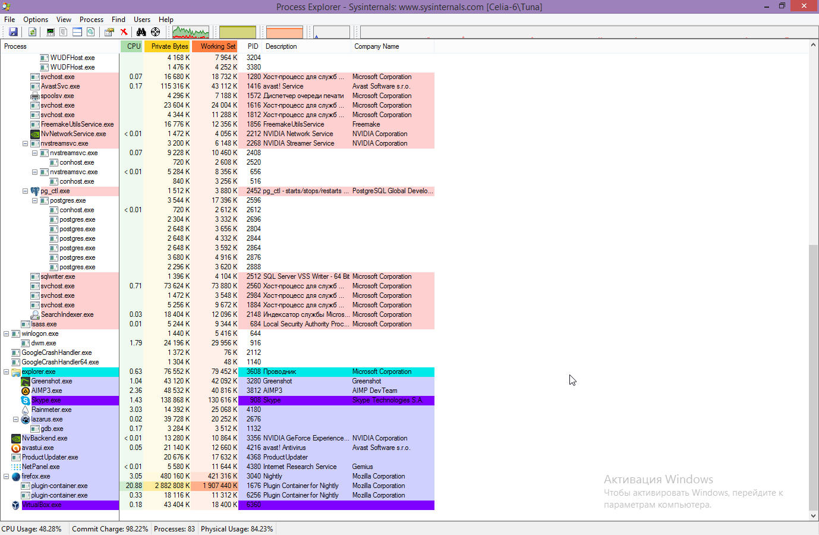Click the explorer.exe folder icon
The image size is (819, 535).
click(x=16, y=372)
